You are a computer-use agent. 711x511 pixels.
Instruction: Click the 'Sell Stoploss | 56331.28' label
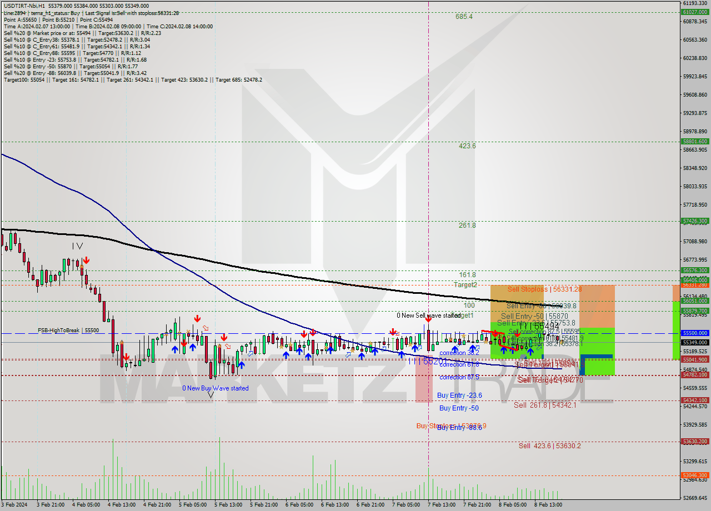click(544, 289)
